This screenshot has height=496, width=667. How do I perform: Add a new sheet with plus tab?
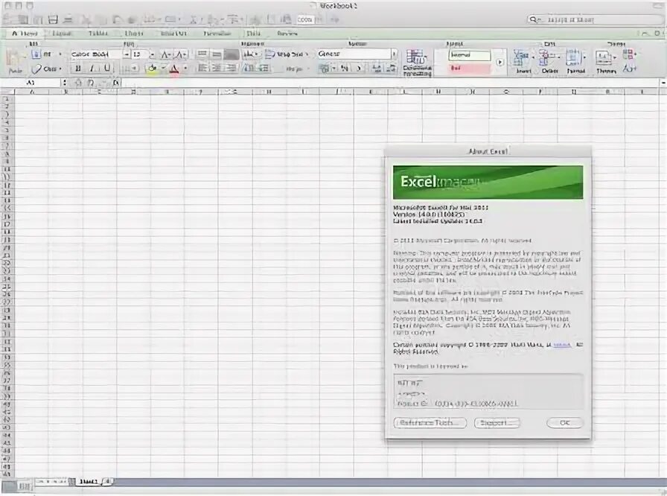[x=108, y=482]
